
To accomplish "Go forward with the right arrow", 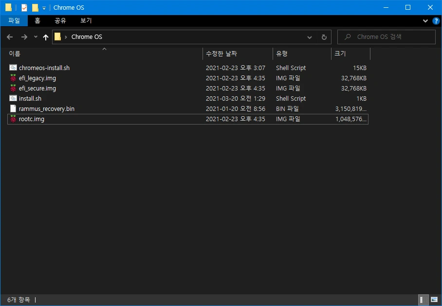I will coord(24,37).
